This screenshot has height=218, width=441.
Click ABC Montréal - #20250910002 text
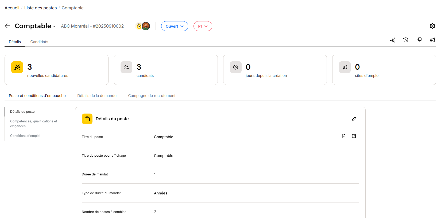(92, 26)
